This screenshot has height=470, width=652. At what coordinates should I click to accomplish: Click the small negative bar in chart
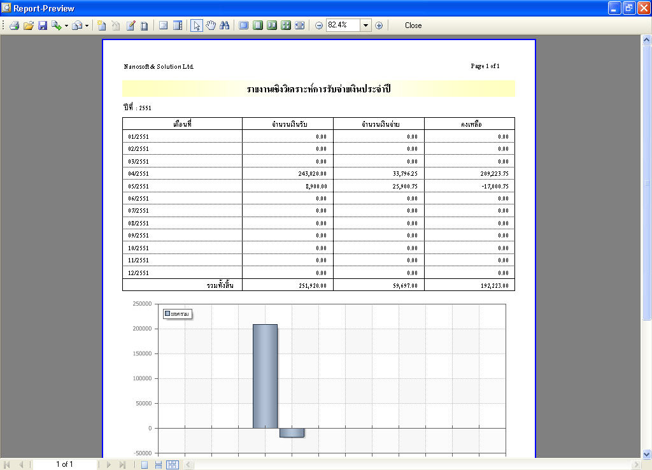pos(292,432)
